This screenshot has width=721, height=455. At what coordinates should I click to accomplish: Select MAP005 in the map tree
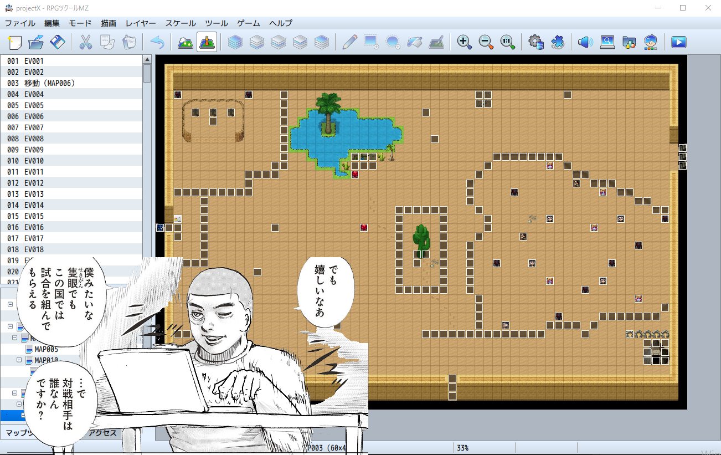pyautogui.click(x=46, y=349)
